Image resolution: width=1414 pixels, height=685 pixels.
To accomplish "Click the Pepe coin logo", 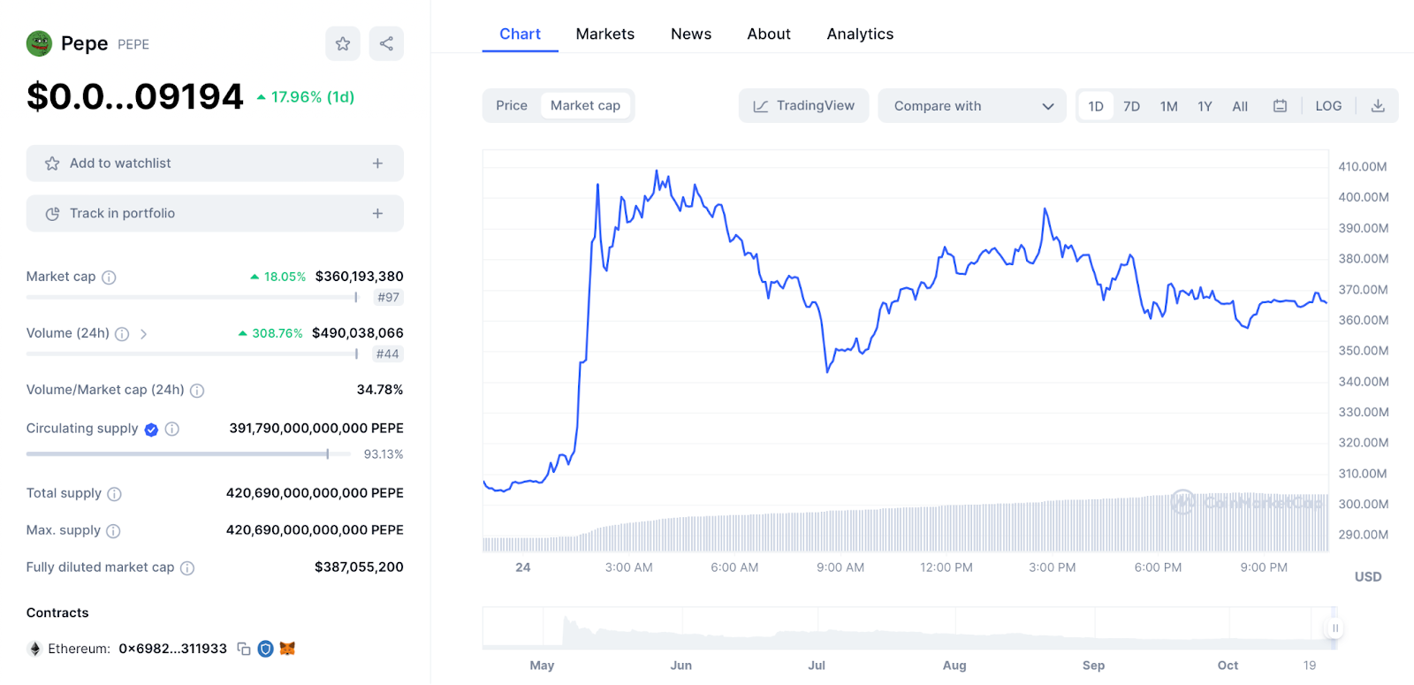I will coord(39,43).
